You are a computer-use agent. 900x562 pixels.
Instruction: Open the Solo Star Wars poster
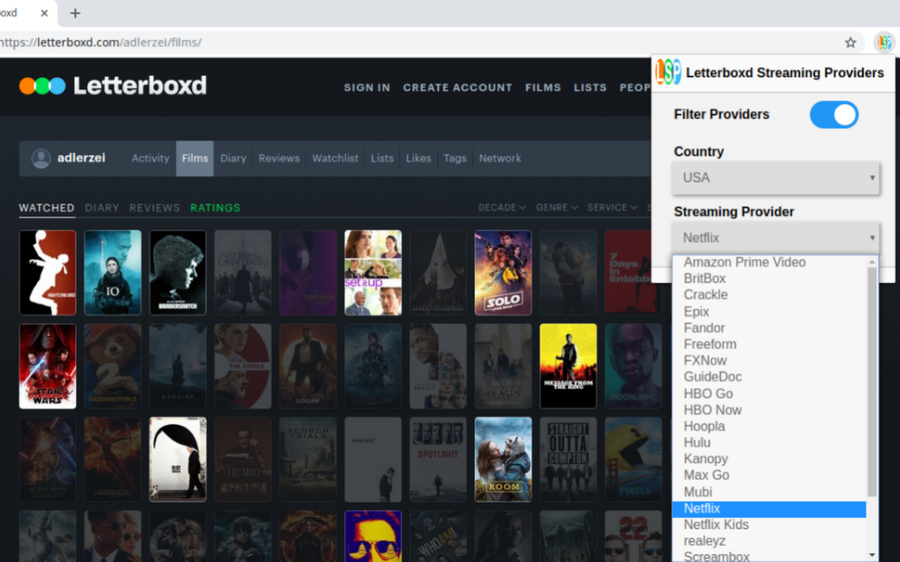(503, 273)
